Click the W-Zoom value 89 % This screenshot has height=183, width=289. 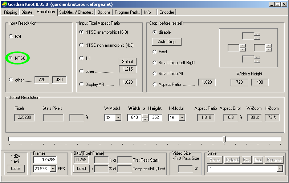[x=255, y=117]
